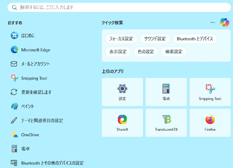Launch Microsoft Edge from recommendations
The image size is (233, 168).
coord(14,50)
